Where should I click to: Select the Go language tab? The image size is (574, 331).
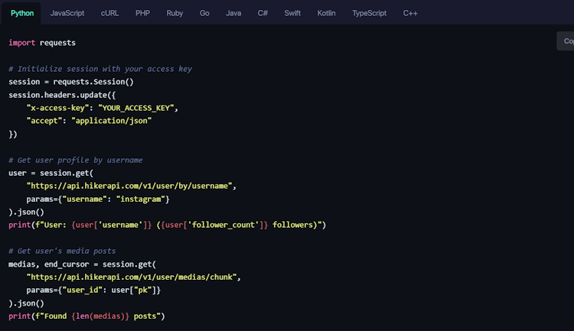(x=204, y=14)
